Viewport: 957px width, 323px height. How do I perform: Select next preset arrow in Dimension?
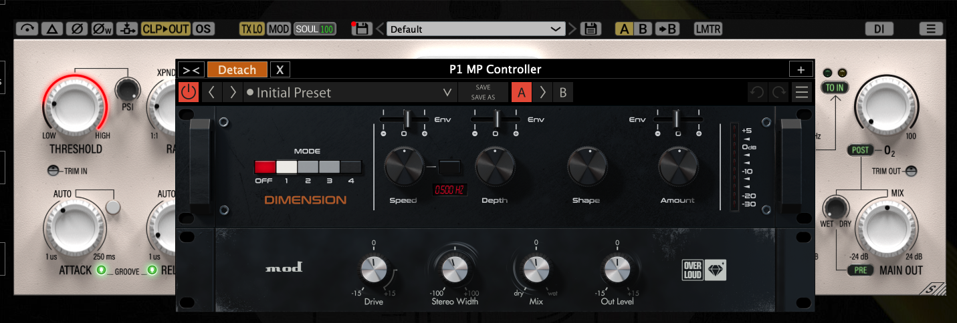(x=233, y=92)
